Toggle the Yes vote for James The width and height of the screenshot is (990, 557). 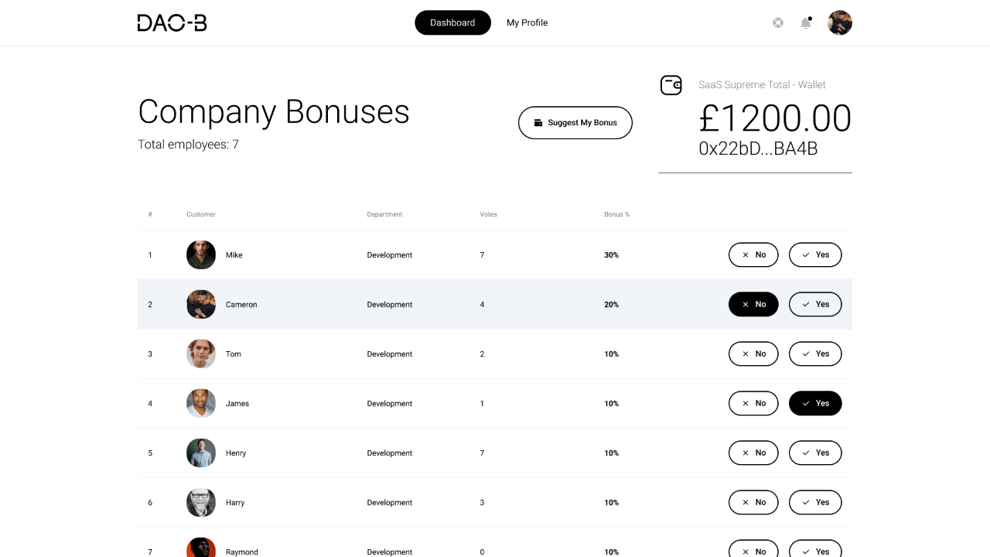coord(815,403)
